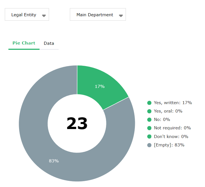205x187 pixels.
Task: Toggle the 'Yes, oral' legend dot
Action: coord(149,111)
